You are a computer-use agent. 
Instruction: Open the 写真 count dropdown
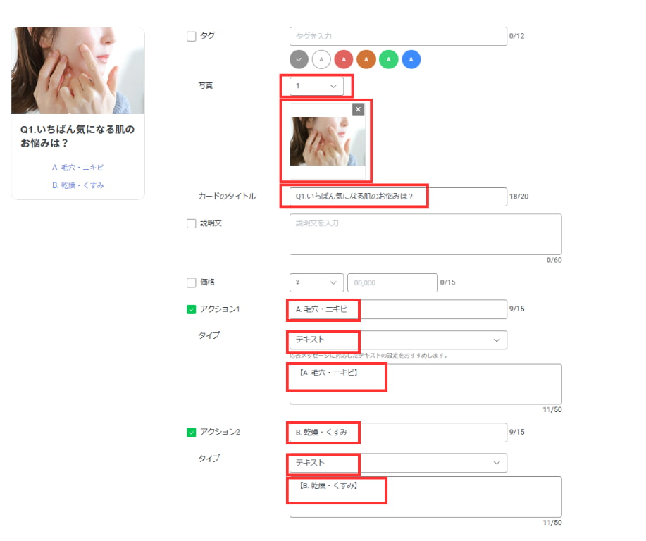click(x=316, y=86)
